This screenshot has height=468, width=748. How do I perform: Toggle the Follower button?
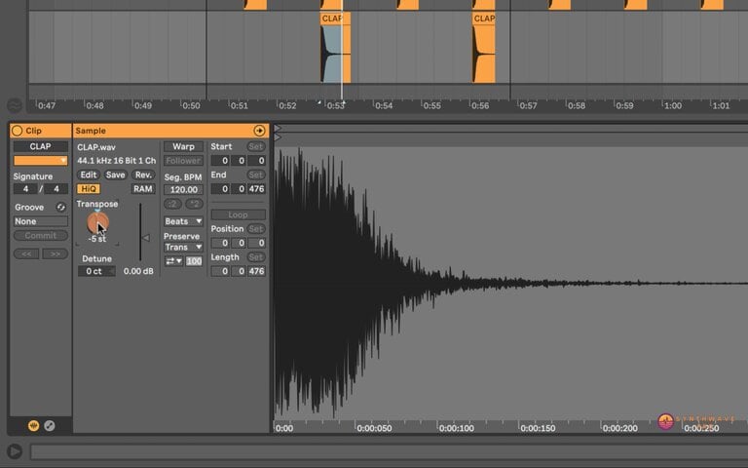(184, 161)
